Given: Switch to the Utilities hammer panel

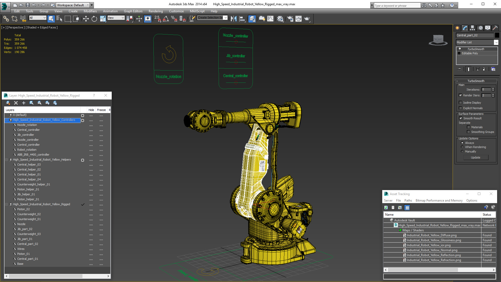Looking at the screenshot, I should 495,28.
